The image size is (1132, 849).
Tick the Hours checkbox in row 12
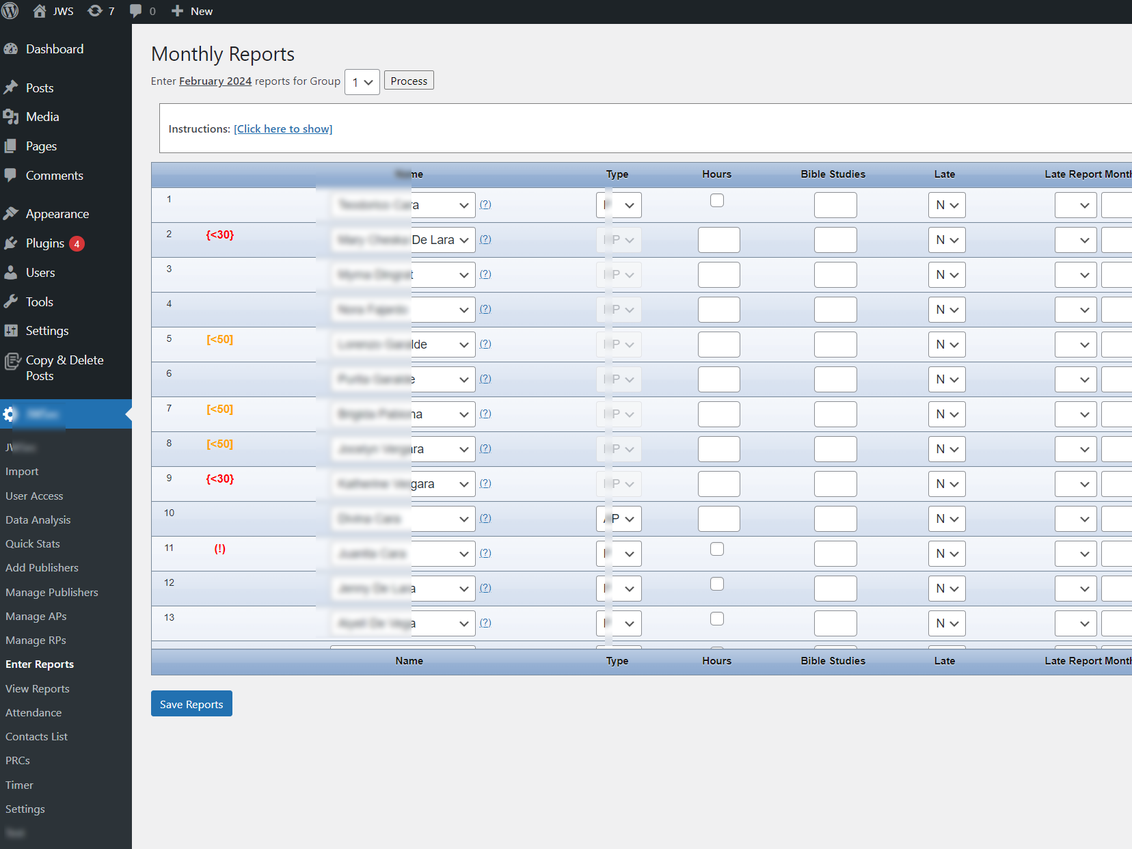pyautogui.click(x=717, y=584)
